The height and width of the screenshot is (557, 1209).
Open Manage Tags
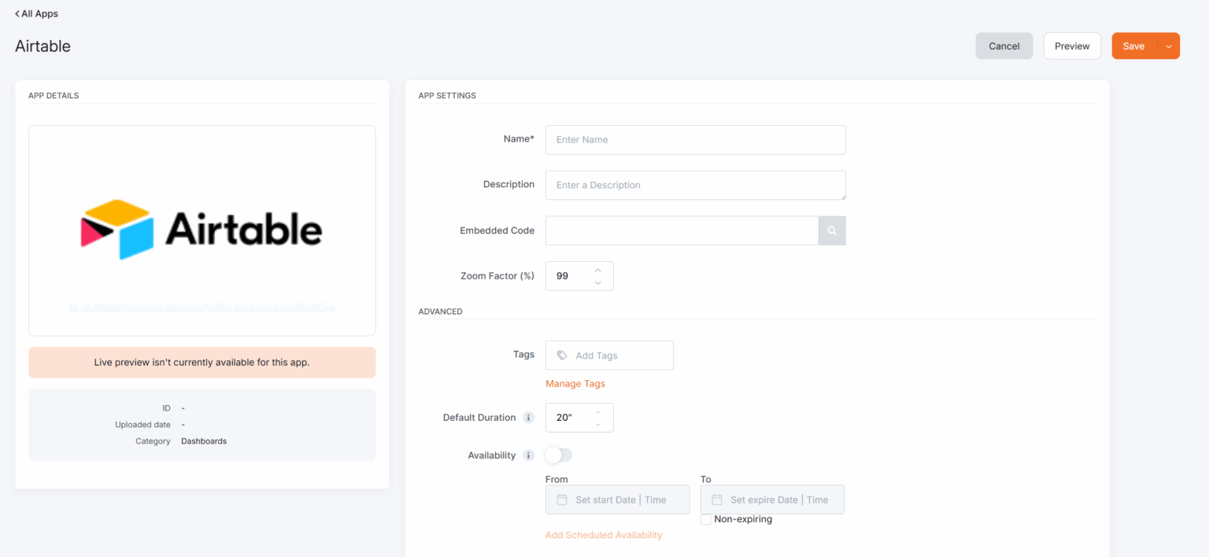point(575,383)
